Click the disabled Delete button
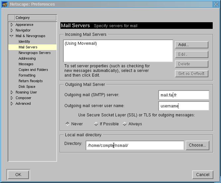The width and height of the screenshot is (221, 183). 191,64
